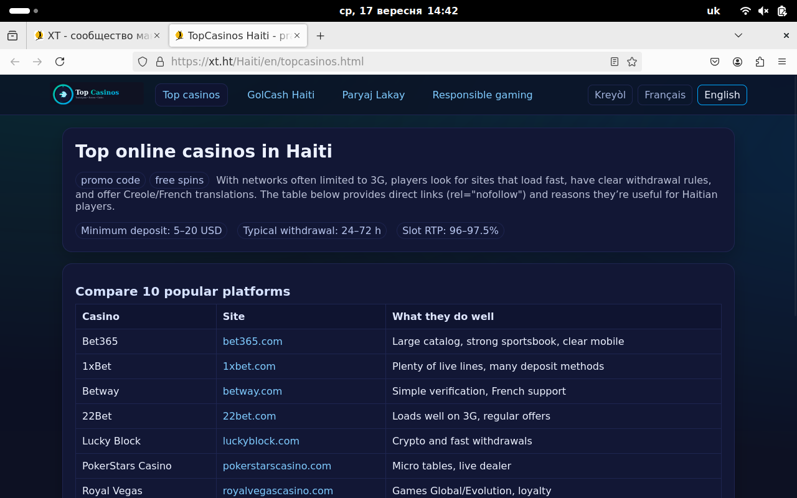797x498 pixels.
Task: Click the muted volume icon
Action: point(763,11)
